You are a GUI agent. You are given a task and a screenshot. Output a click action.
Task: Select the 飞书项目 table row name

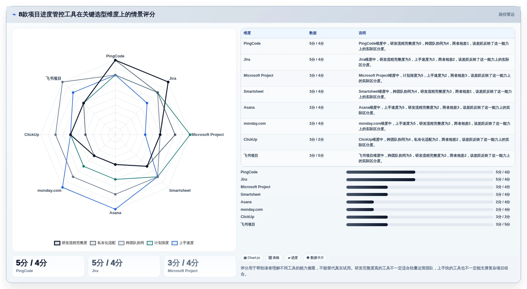[x=251, y=156]
